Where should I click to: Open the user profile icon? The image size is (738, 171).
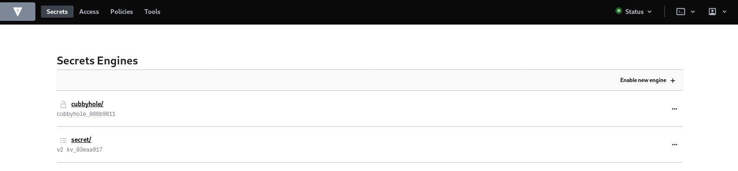[712, 12]
